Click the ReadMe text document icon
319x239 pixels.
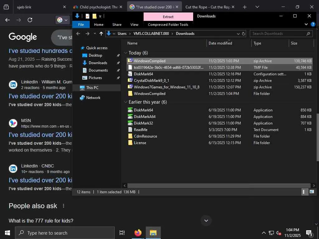[x=130, y=129]
